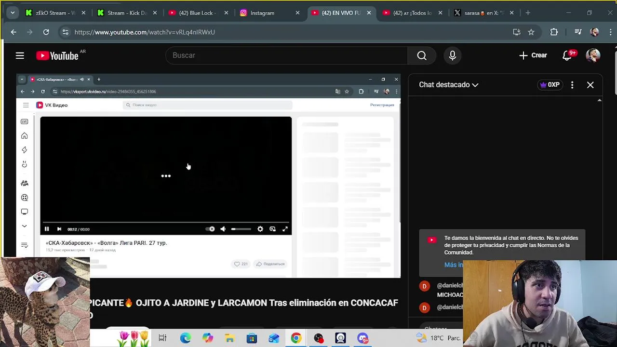Enter VK player fullscreen

(285, 229)
